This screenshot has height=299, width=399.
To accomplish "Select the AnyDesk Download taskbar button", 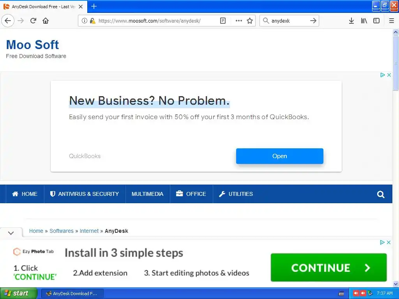I will point(72,294).
